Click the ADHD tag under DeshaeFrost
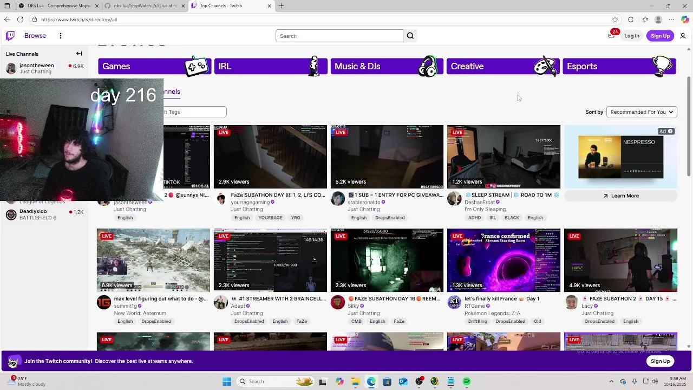 474,218
